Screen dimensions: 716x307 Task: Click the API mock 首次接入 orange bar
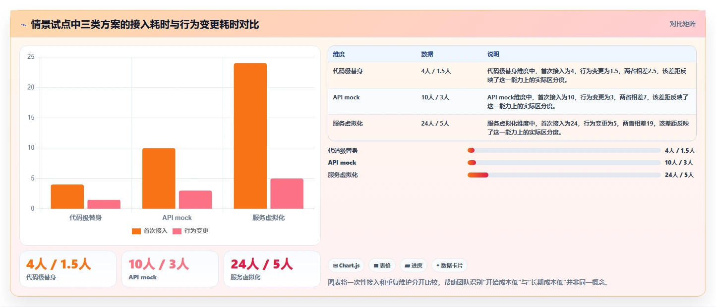pyautogui.click(x=159, y=178)
